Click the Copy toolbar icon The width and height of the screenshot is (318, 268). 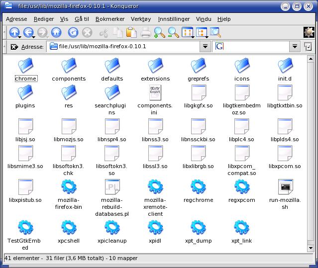117,32
